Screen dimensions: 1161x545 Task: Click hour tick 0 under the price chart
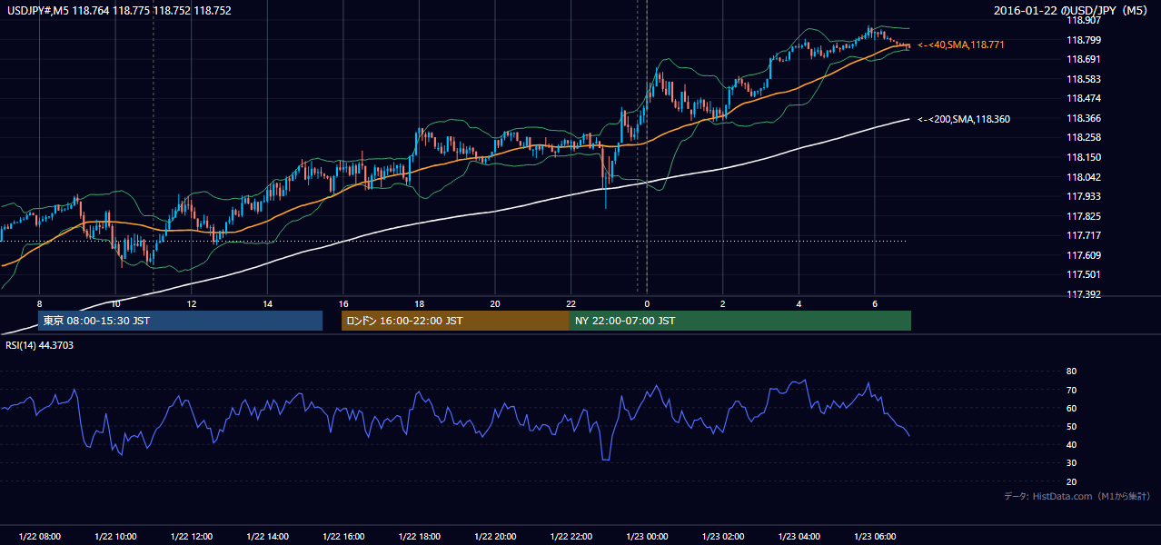coord(647,302)
